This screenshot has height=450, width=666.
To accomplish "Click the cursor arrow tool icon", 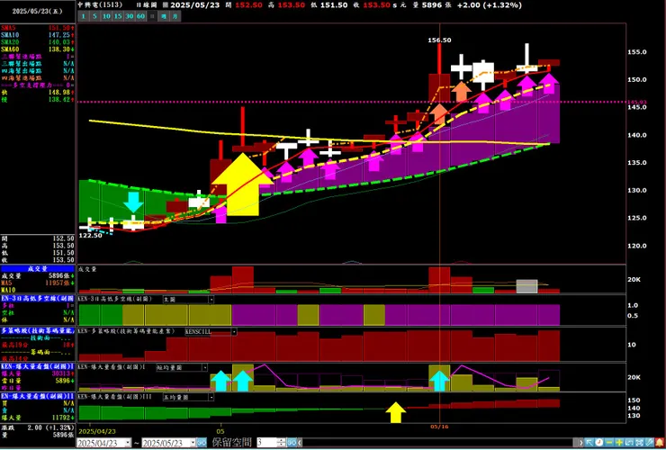I will point(589,443).
